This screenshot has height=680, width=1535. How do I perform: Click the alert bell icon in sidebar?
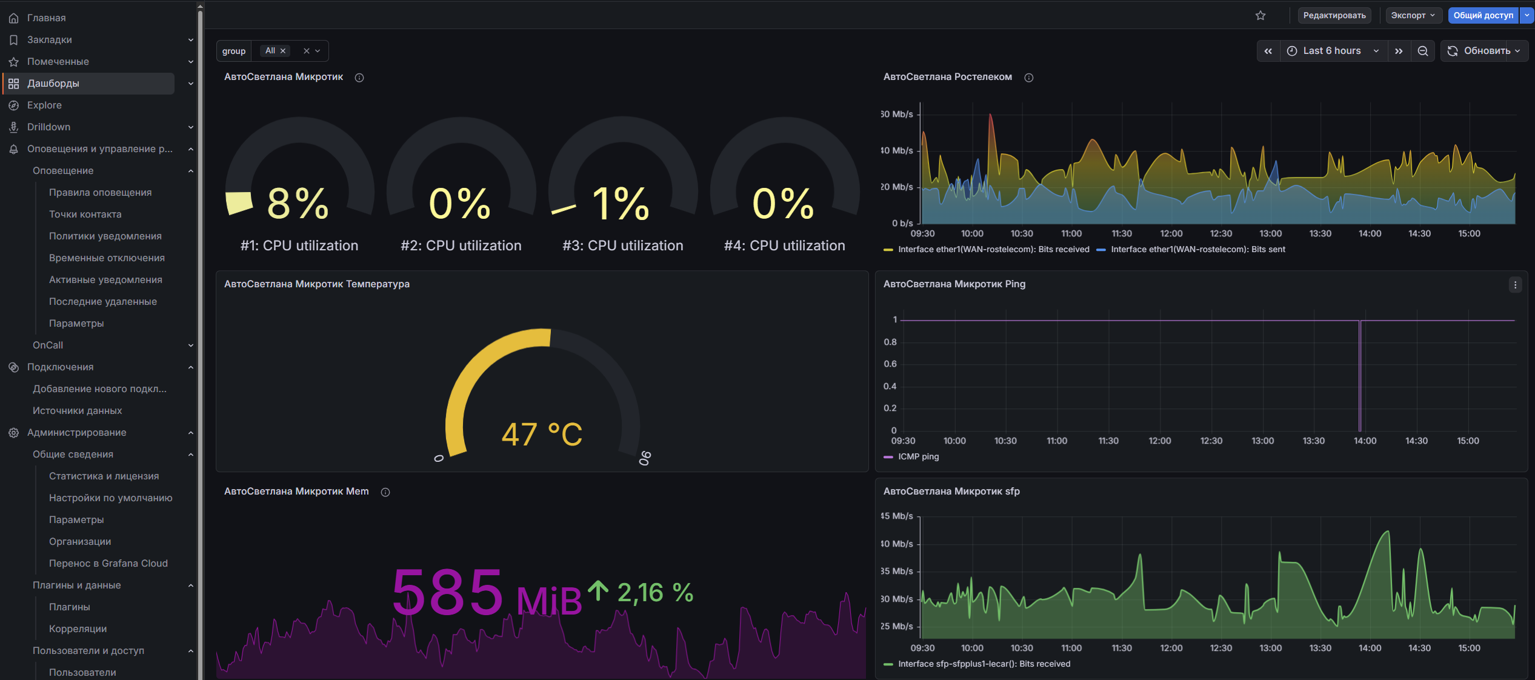[x=13, y=149]
